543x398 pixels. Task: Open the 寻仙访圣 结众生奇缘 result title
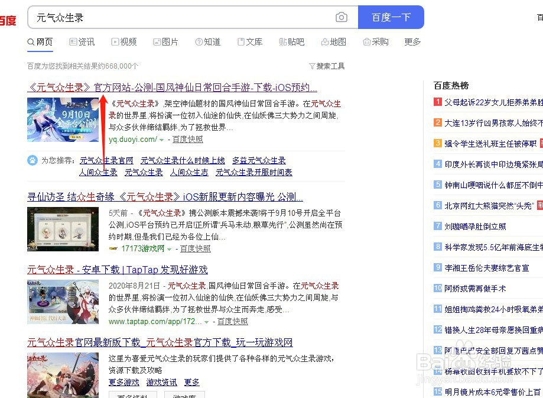pyautogui.click(x=165, y=197)
